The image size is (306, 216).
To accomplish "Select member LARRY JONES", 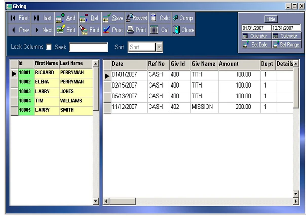I will click(x=52, y=93).
